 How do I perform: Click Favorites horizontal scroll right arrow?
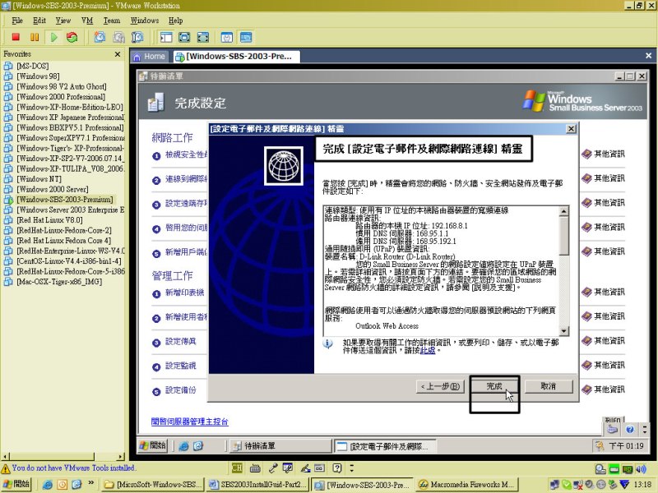coord(121,457)
